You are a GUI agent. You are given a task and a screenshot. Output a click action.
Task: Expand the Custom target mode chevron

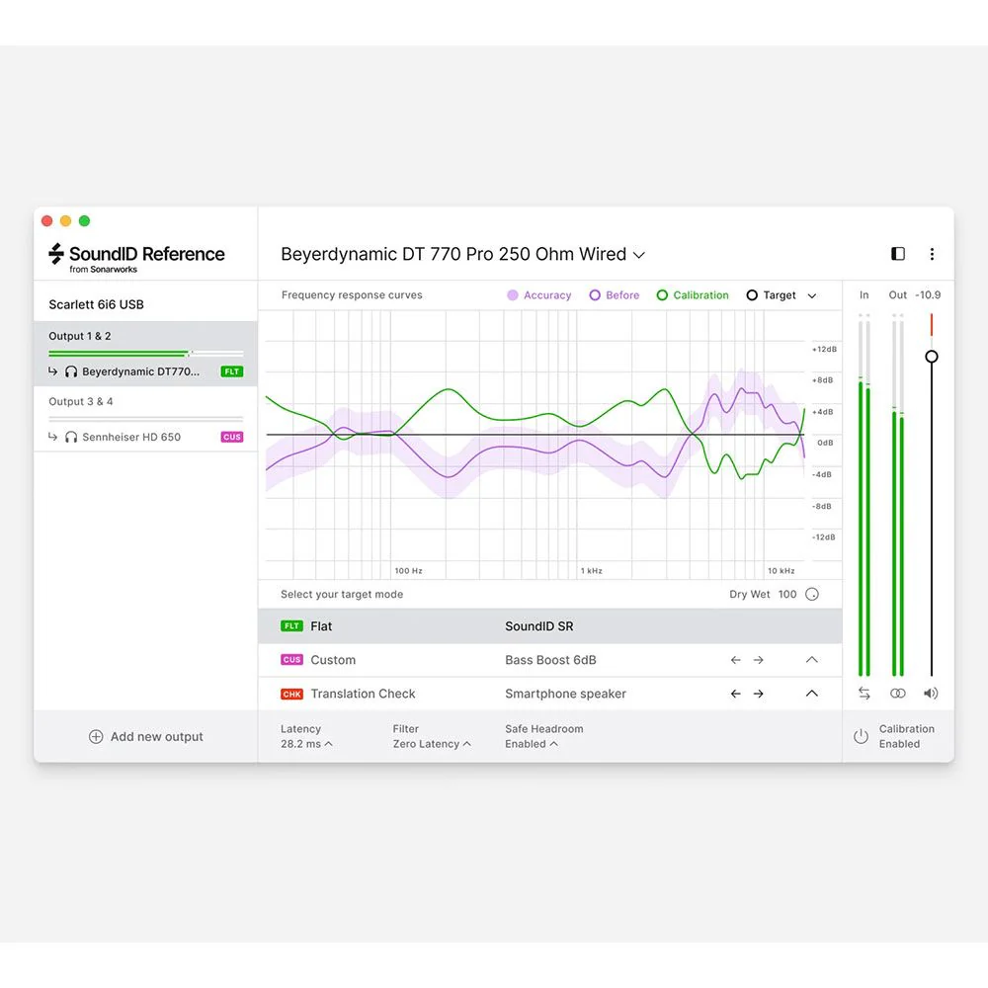pyautogui.click(x=811, y=660)
